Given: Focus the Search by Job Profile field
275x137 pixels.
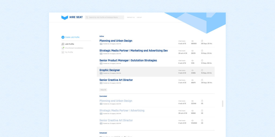Looking at the screenshot, I should [104, 17].
